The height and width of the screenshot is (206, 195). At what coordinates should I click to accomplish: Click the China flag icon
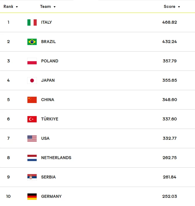coord(32,100)
